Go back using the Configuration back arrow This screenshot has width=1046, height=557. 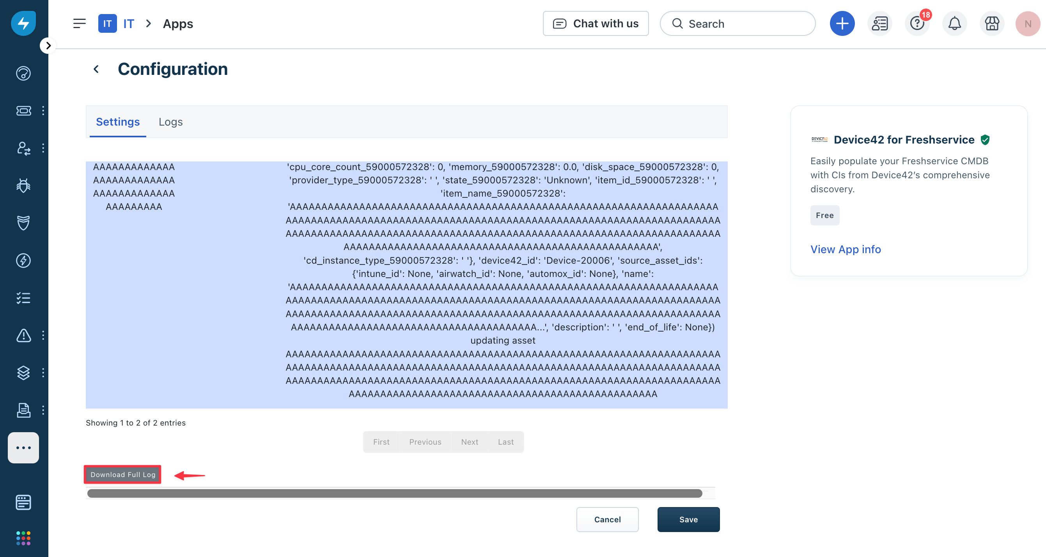pyautogui.click(x=96, y=69)
